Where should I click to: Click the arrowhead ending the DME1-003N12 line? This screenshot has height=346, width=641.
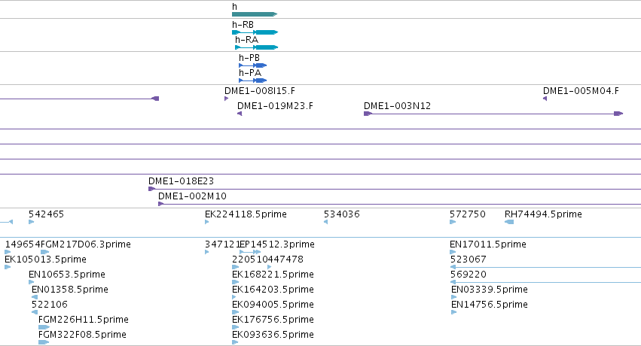point(618,114)
